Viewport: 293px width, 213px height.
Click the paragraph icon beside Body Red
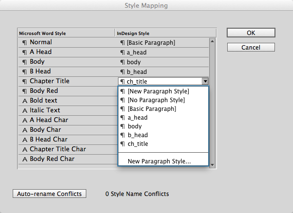coord(24,91)
